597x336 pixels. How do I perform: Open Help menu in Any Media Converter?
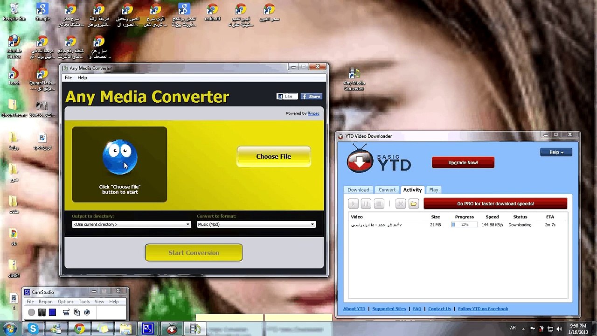pyautogui.click(x=82, y=77)
